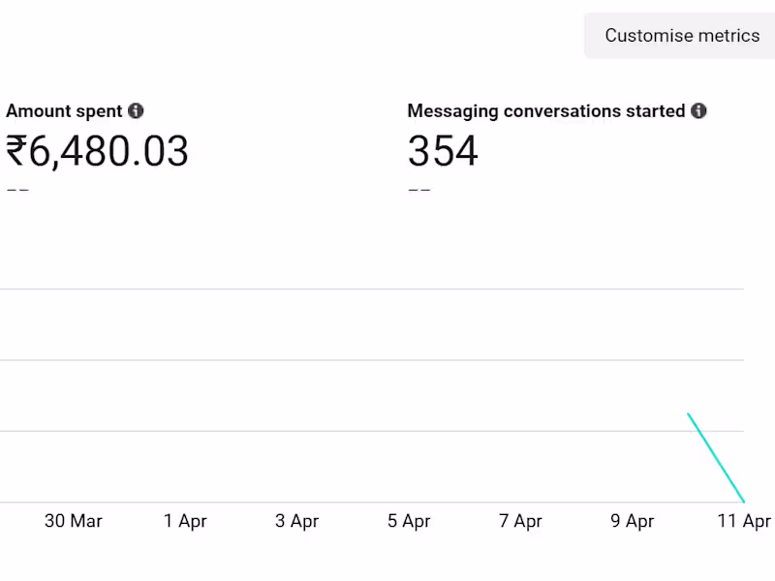Screen dimensions: 775x581
Task: Click the 11 Apr axis label
Action: click(744, 521)
